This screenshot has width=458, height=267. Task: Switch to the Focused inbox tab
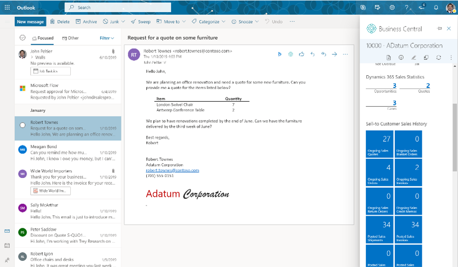[43, 38]
